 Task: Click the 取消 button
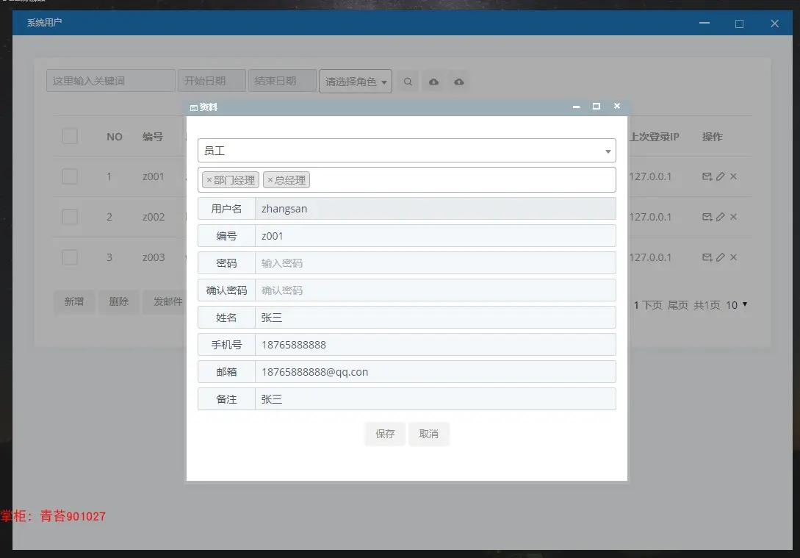pyautogui.click(x=428, y=434)
